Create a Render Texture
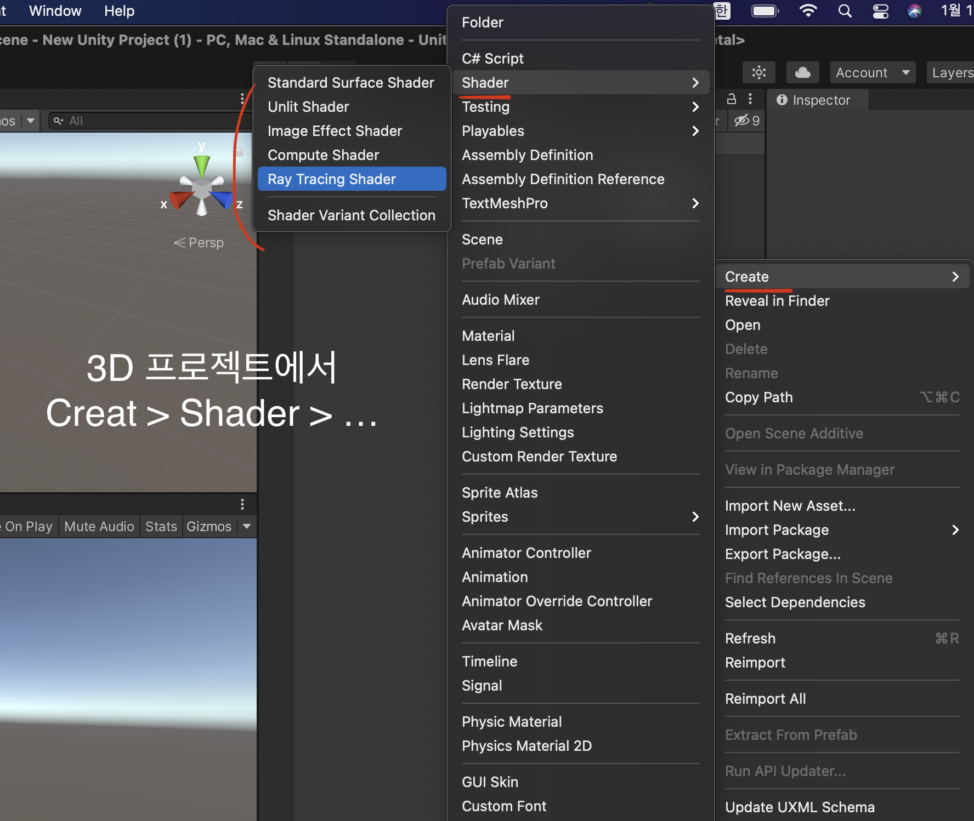The height and width of the screenshot is (821, 974). click(x=581, y=384)
